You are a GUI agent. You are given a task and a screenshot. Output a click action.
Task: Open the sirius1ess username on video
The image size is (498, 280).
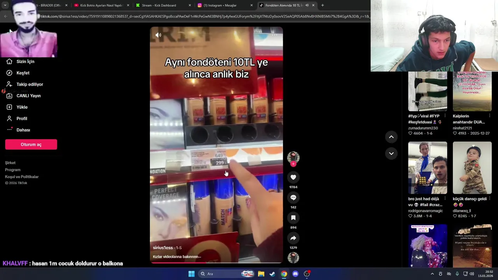[163, 248]
